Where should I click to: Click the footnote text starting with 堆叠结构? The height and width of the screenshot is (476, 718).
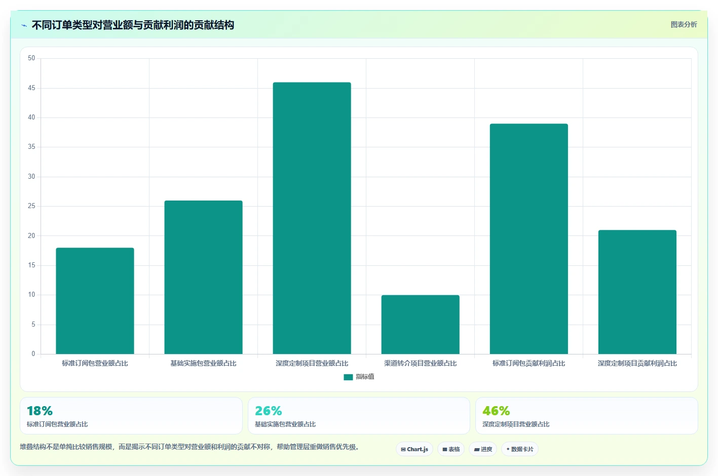190,447
